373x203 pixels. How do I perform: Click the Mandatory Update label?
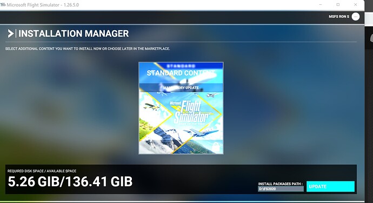coord(181,87)
